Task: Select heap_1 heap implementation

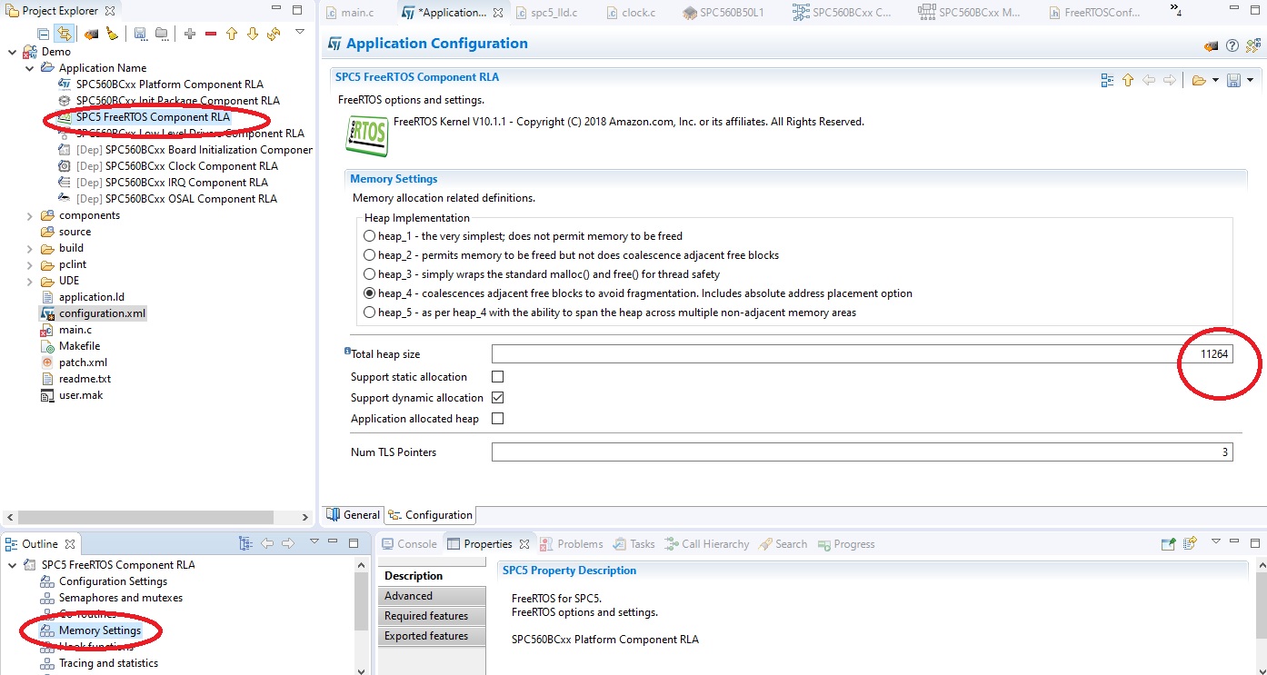Action: pos(370,236)
